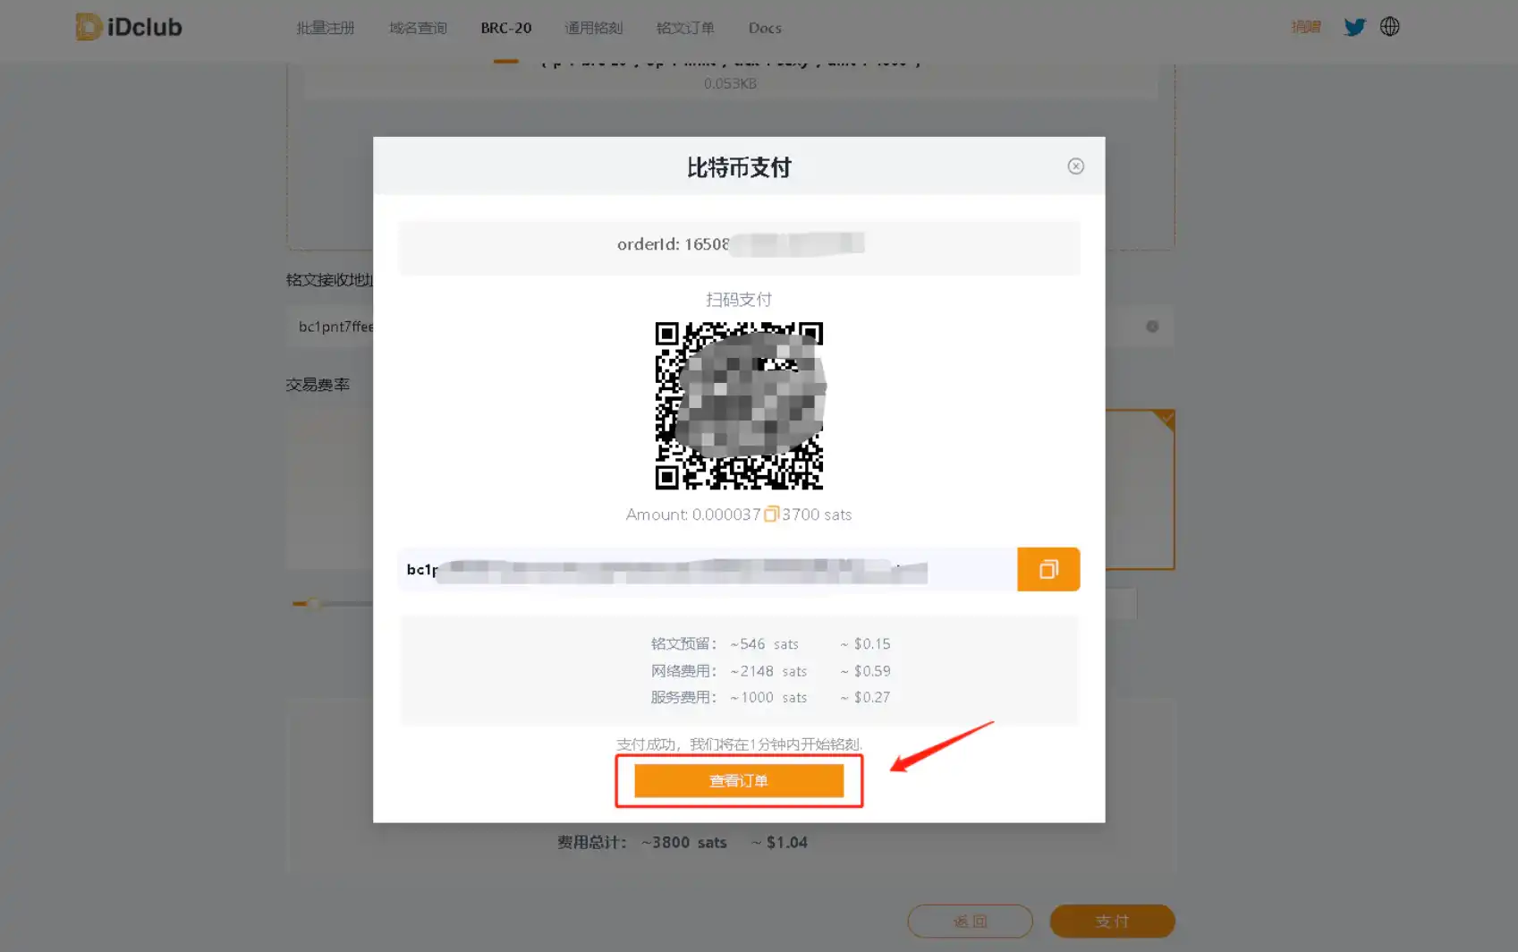Click the 返回 button

click(970, 921)
